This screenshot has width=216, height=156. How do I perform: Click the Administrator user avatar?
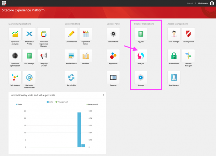(212, 3)
